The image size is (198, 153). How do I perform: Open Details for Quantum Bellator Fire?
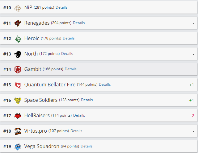pos(105,85)
